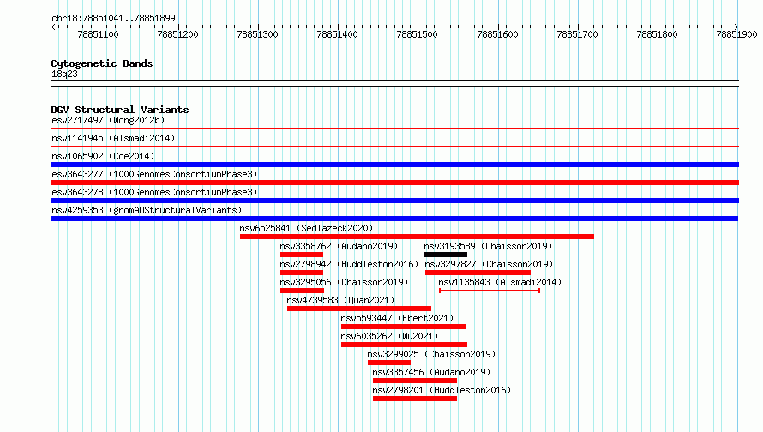The height and width of the screenshot is (432, 763).
Task: Click ruler position 78851500
Action: 417,34
